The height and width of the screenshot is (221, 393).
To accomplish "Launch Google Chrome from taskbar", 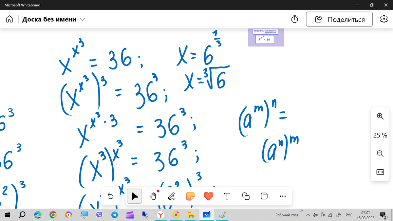I will (53, 215).
